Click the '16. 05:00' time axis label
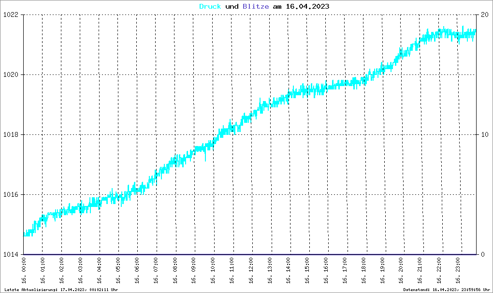The image size is (493, 293). pos(118,270)
